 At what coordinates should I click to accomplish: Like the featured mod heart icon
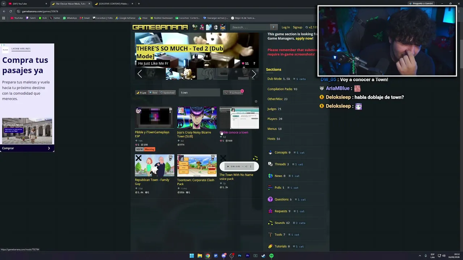[x=243, y=63]
